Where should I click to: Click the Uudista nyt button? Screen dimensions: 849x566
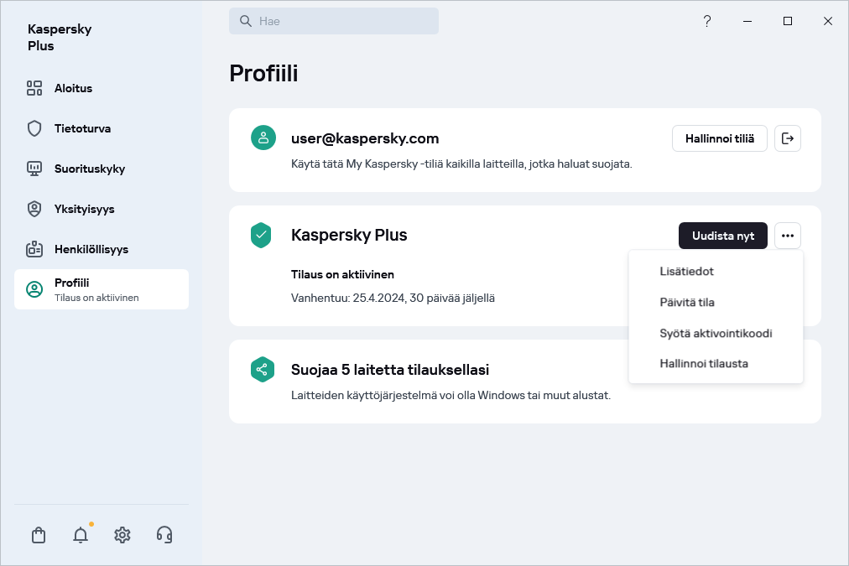(722, 236)
